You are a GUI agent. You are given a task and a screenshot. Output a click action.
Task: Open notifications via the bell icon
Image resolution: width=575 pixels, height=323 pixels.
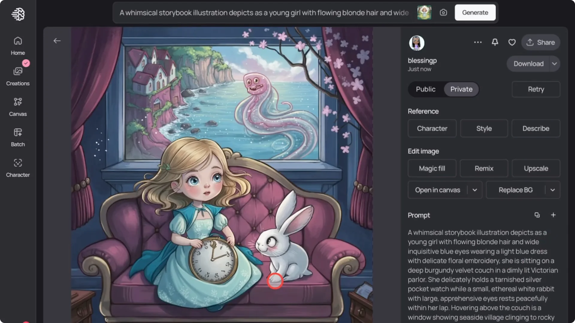click(x=495, y=42)
